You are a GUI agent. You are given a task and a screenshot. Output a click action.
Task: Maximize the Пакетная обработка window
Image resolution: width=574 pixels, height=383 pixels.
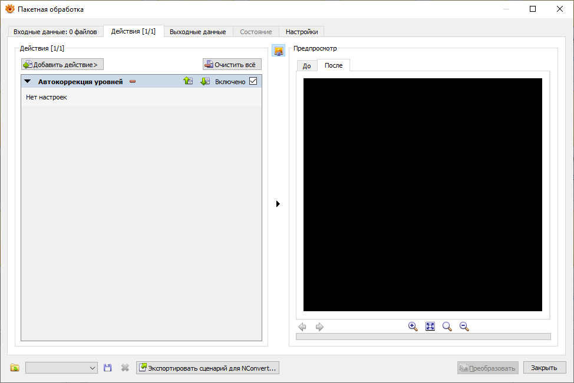(533, 9)
